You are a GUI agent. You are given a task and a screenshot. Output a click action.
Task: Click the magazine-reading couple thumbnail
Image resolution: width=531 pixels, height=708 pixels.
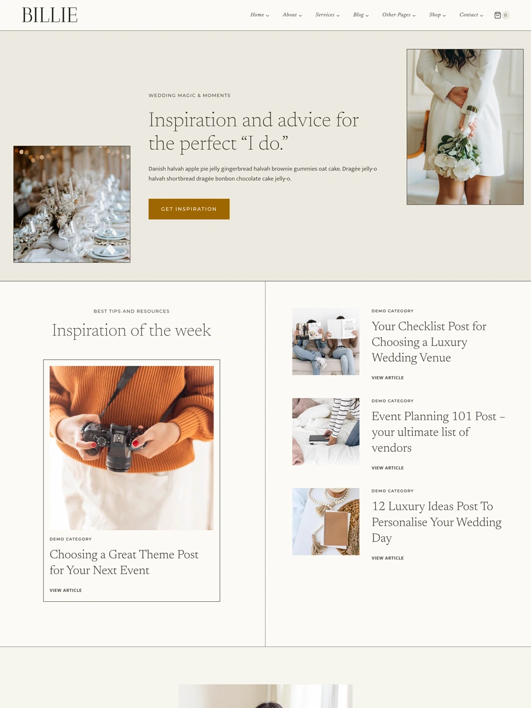click(x=326, y=341)
